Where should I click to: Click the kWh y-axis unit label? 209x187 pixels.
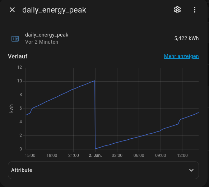[x=11, y=109]
